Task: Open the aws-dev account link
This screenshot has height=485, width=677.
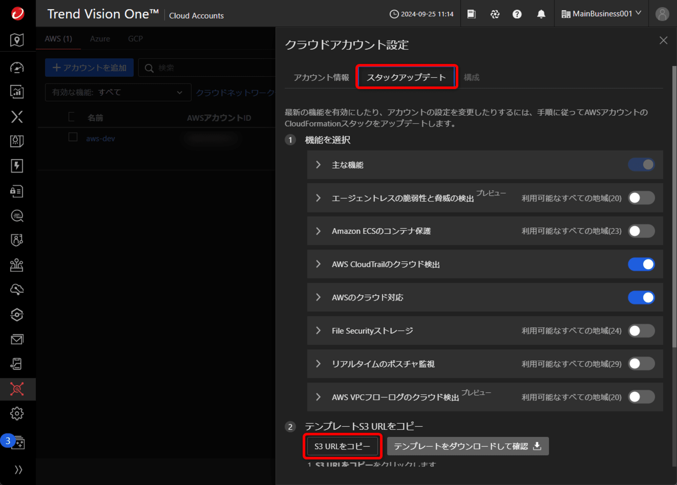Action: pos(101,139)
